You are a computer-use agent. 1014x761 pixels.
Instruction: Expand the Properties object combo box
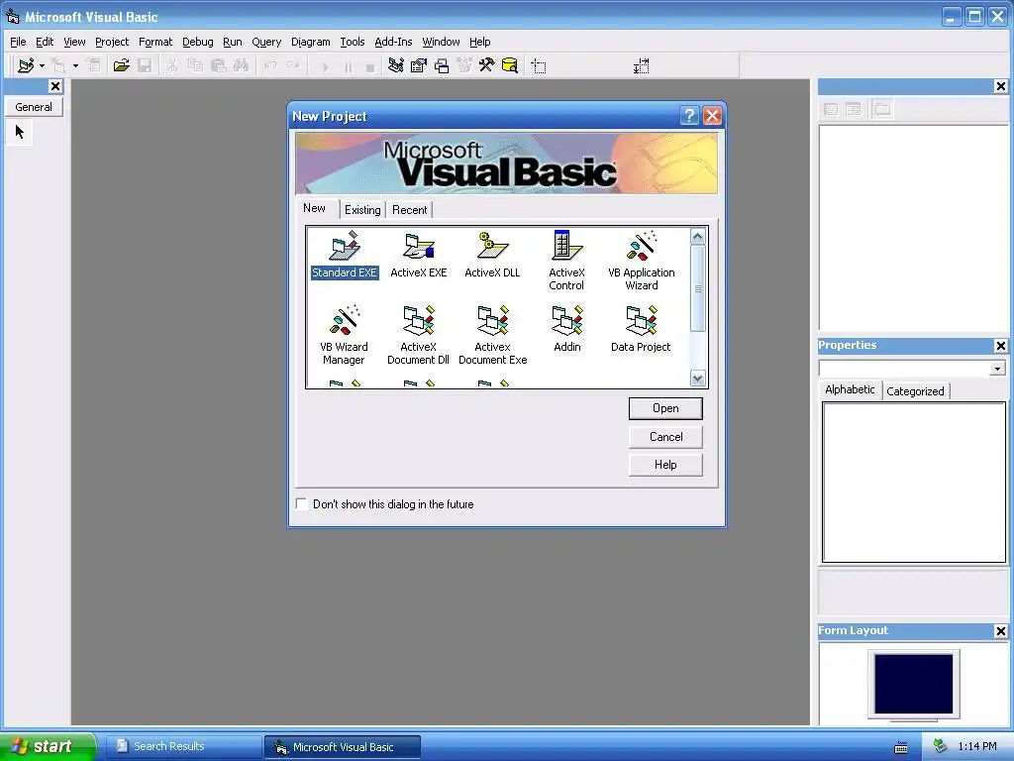point(997,369)
